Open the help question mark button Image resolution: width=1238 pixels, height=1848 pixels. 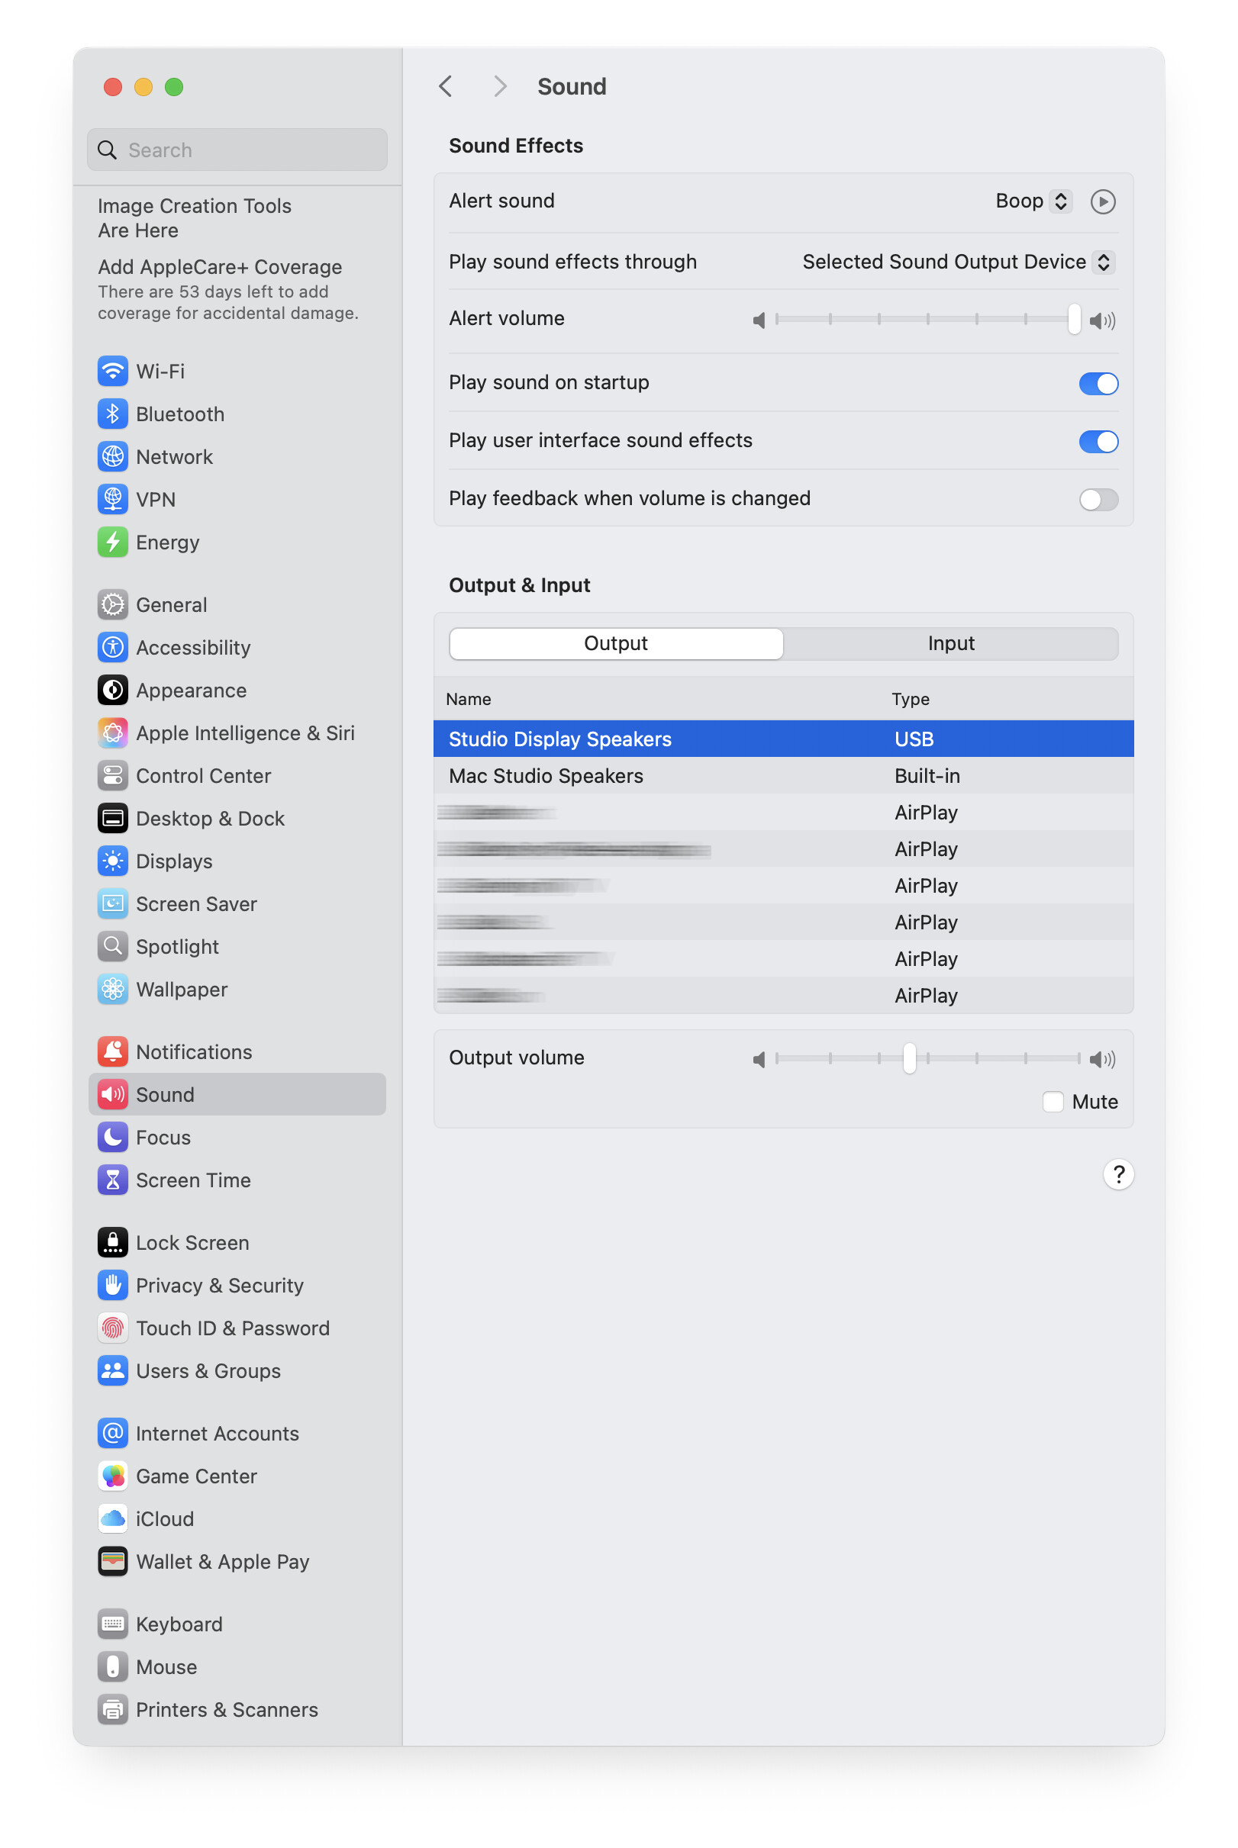1118,1174
